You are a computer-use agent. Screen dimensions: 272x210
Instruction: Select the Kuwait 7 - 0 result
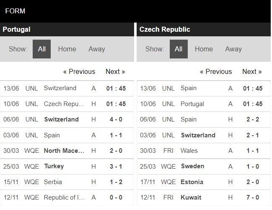(204, 197)
